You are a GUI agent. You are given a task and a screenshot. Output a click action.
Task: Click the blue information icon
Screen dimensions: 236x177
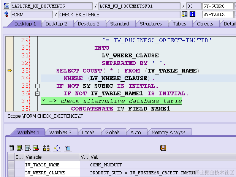coord(192,14)
